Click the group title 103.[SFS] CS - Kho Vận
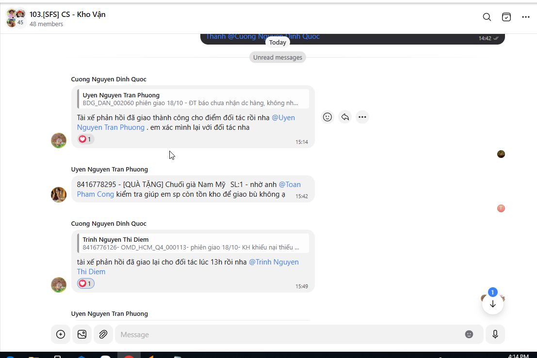Viewport: 537px width, 358px height. 67,15
